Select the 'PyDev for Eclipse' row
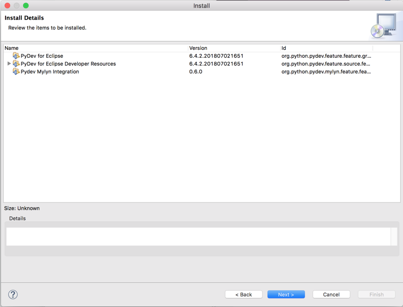The image size is (403, 307). 202,56
